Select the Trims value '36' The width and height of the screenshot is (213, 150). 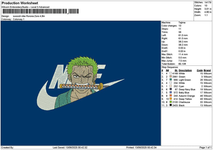click(x=180, y=32)
